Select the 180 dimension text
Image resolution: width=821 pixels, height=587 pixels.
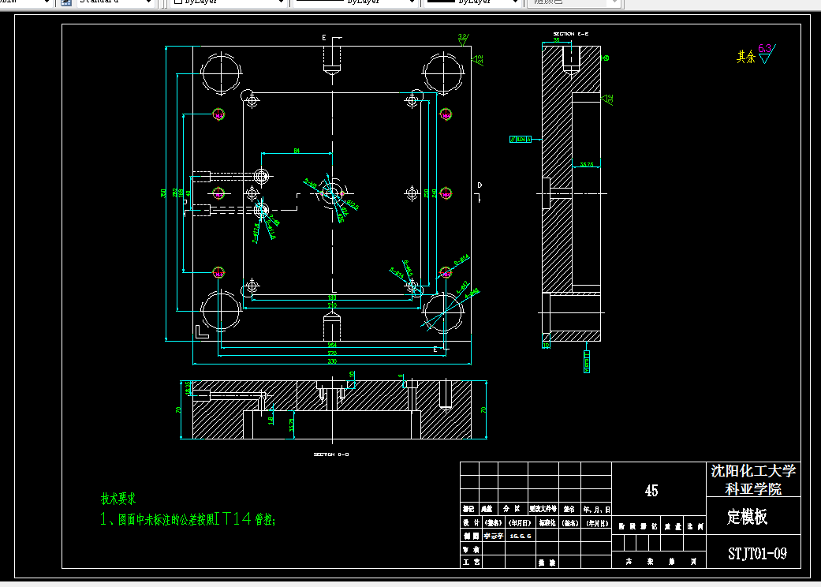tap(332, 297)
